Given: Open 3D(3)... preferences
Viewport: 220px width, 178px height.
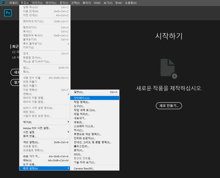Looking at the screenshot, I should (x=95, y=154).
